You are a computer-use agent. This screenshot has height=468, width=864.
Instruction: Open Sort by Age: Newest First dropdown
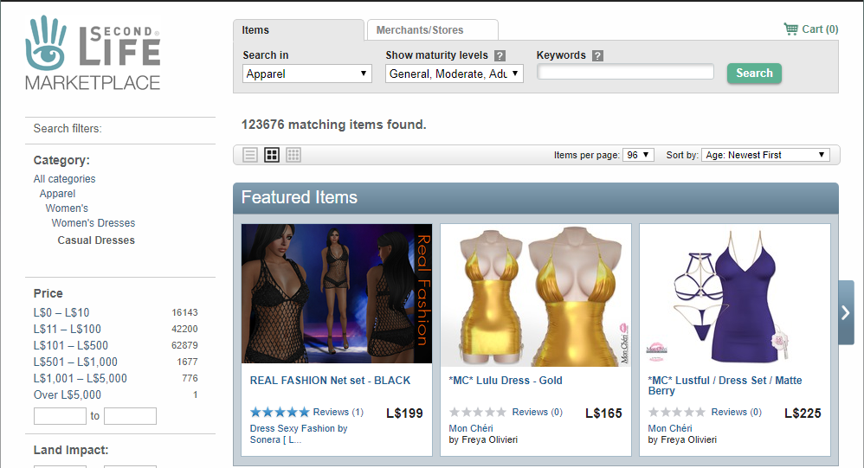[x=765, y=155]
